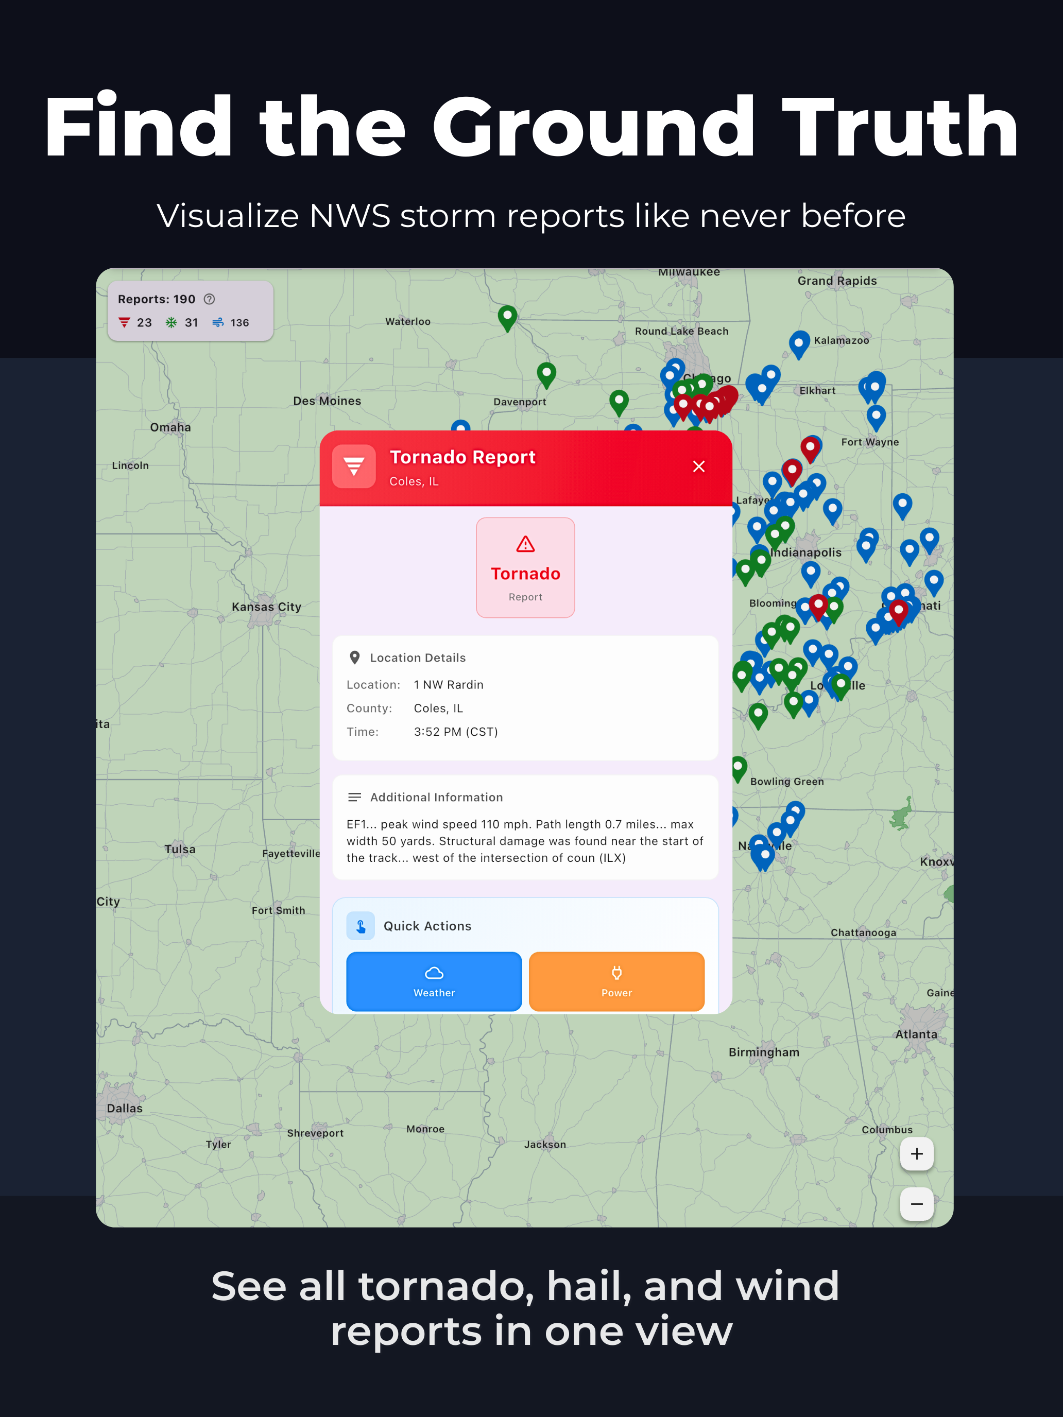
Task: Click 'Columbus' map label
Action: click(887, 1129)
